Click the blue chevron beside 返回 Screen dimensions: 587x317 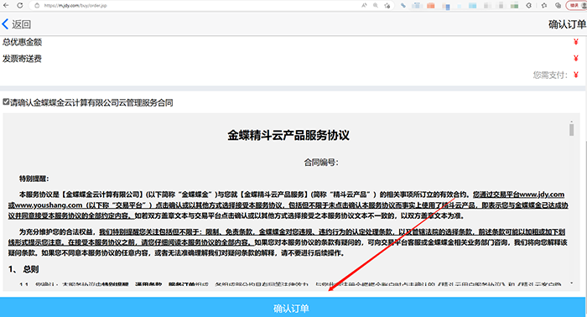[x=5, y=24]
